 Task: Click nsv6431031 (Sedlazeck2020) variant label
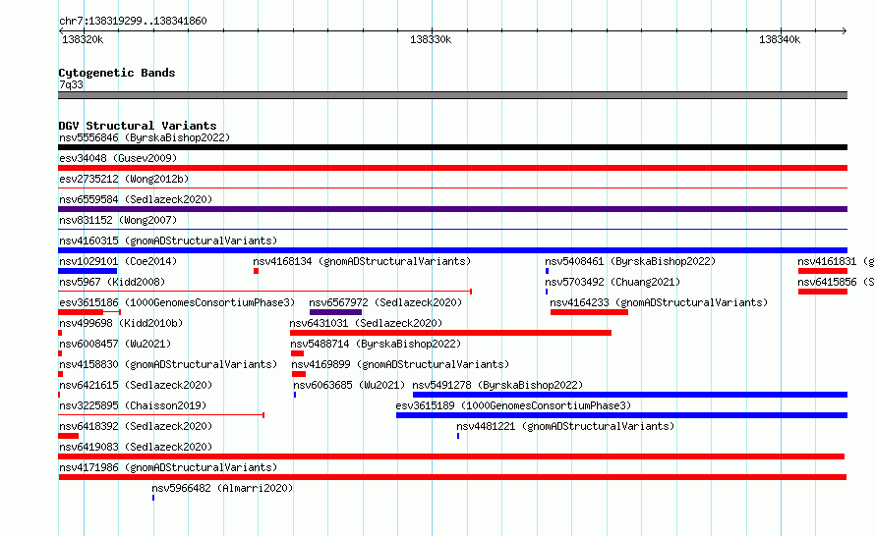point(366,323)
